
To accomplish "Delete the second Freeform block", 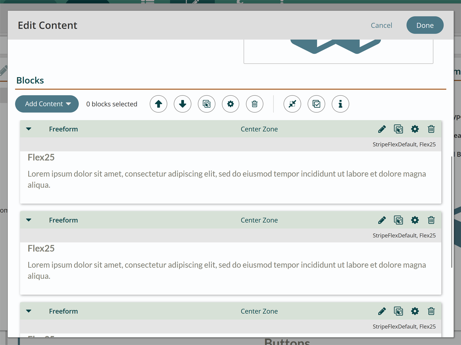I will pyautogui.click(x=431, y=220).
